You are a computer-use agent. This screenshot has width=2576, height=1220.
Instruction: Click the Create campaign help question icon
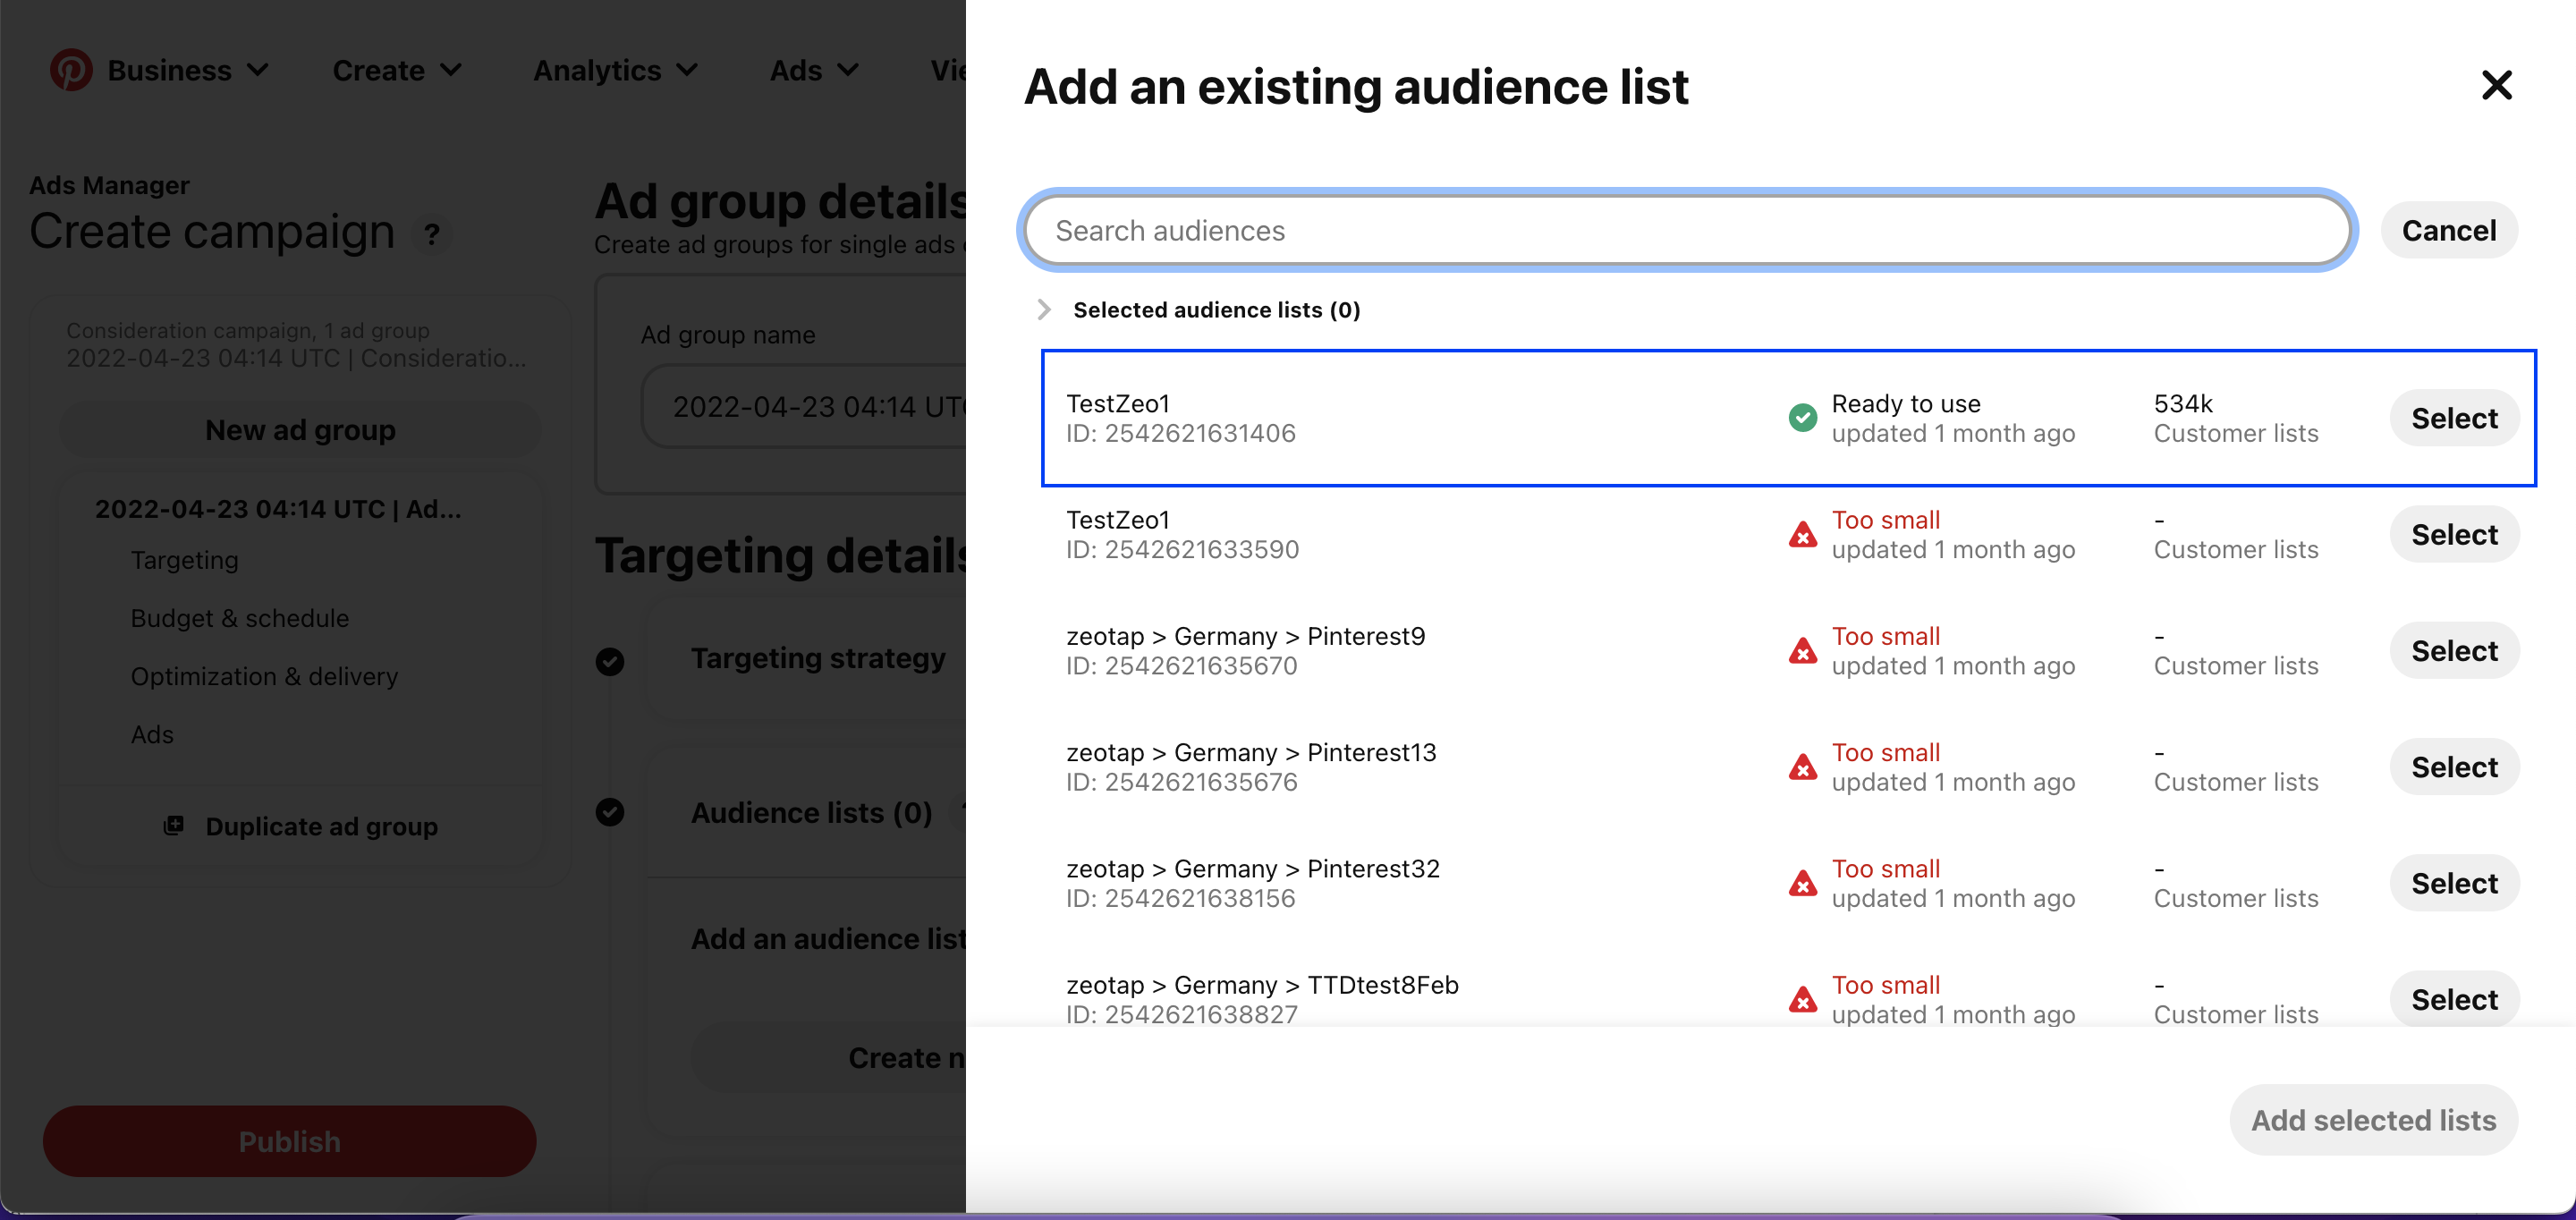(x=432, y=235)
